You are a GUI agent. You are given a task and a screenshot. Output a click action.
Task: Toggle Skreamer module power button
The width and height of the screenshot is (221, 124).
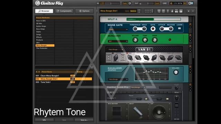click(190, 35)
